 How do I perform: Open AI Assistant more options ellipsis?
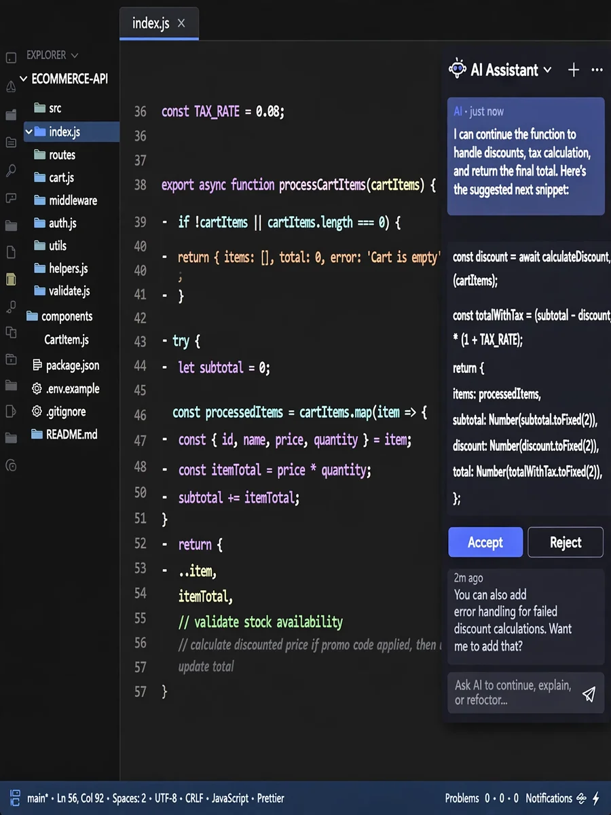597,70
